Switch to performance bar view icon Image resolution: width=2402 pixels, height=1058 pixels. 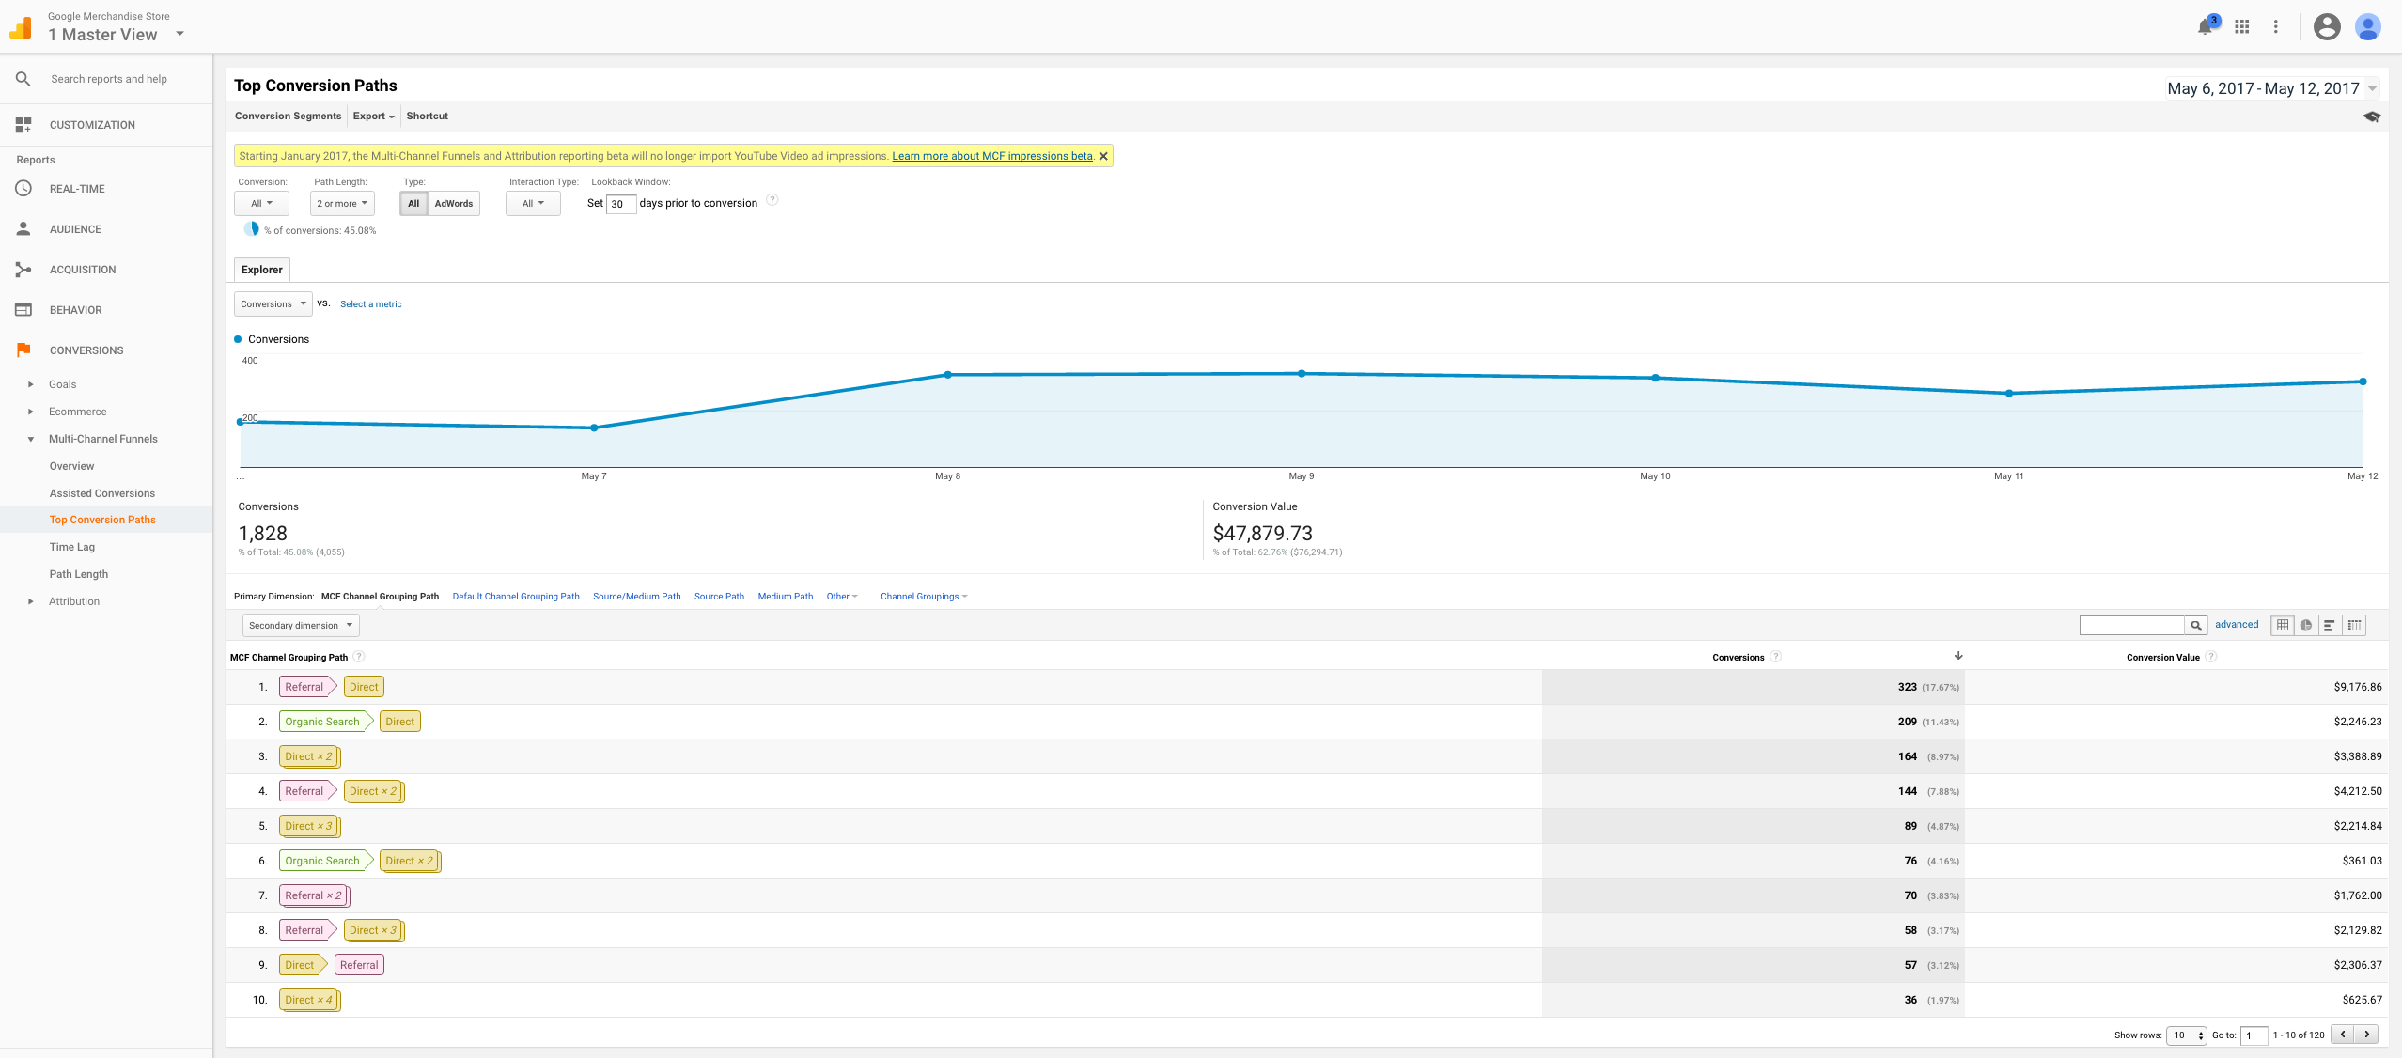coord(2330,626)
